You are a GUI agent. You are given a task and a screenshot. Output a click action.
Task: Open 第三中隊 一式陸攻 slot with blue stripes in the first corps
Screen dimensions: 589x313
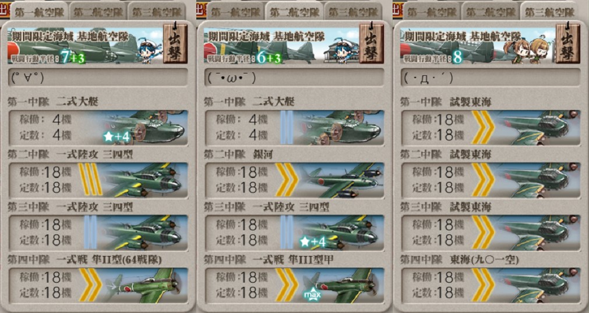coord(98,233)
